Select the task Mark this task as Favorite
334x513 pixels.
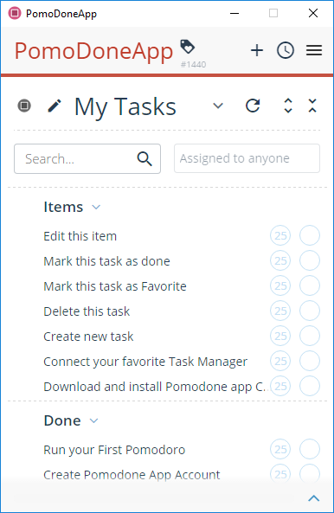[115, 286]
